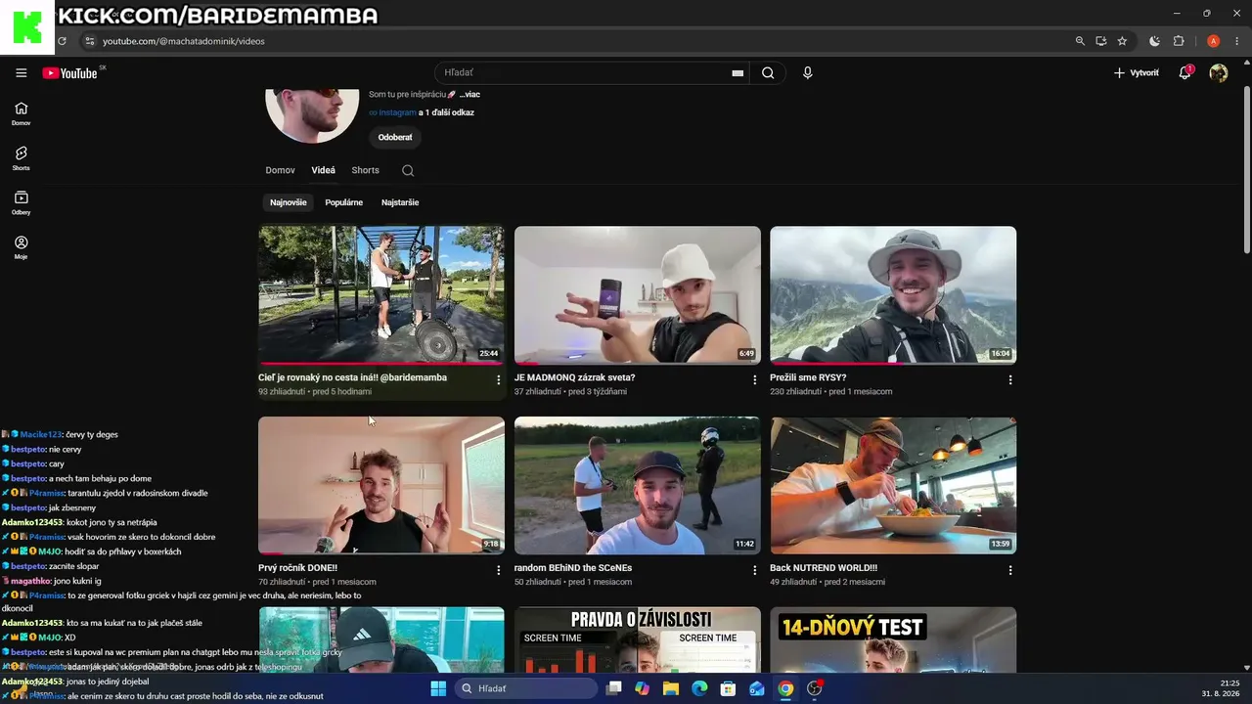Viewport: 1252px width, 704px height.
Task: Play the 13:59 NUTREND video thumbnail
Action: pos(893,486)
